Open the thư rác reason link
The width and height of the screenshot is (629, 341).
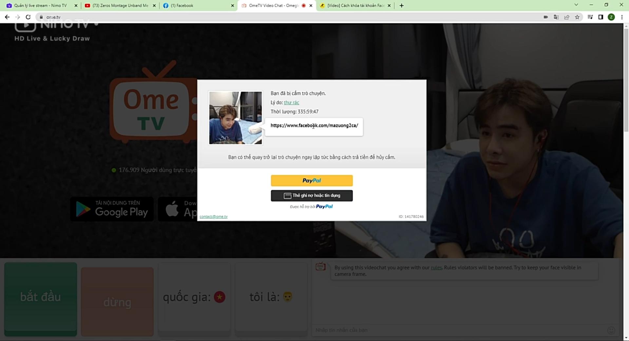click(x=291, y=103)
